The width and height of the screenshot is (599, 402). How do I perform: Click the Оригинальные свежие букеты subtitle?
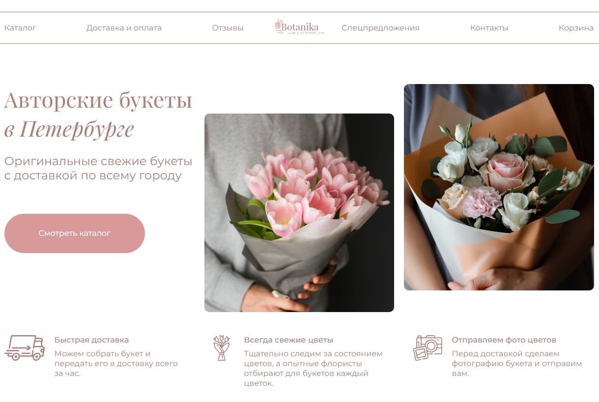tap(98, 168)
